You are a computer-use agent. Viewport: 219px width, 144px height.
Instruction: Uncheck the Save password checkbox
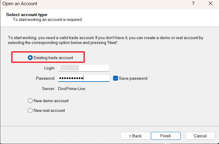click(x=116, y=78)
